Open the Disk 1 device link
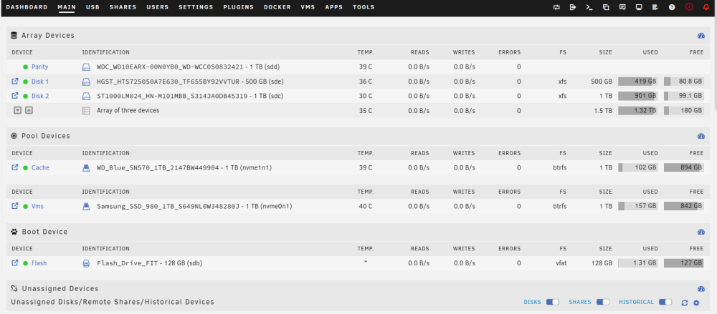This screenshot has width=717, height=314. tap(40, 82)
